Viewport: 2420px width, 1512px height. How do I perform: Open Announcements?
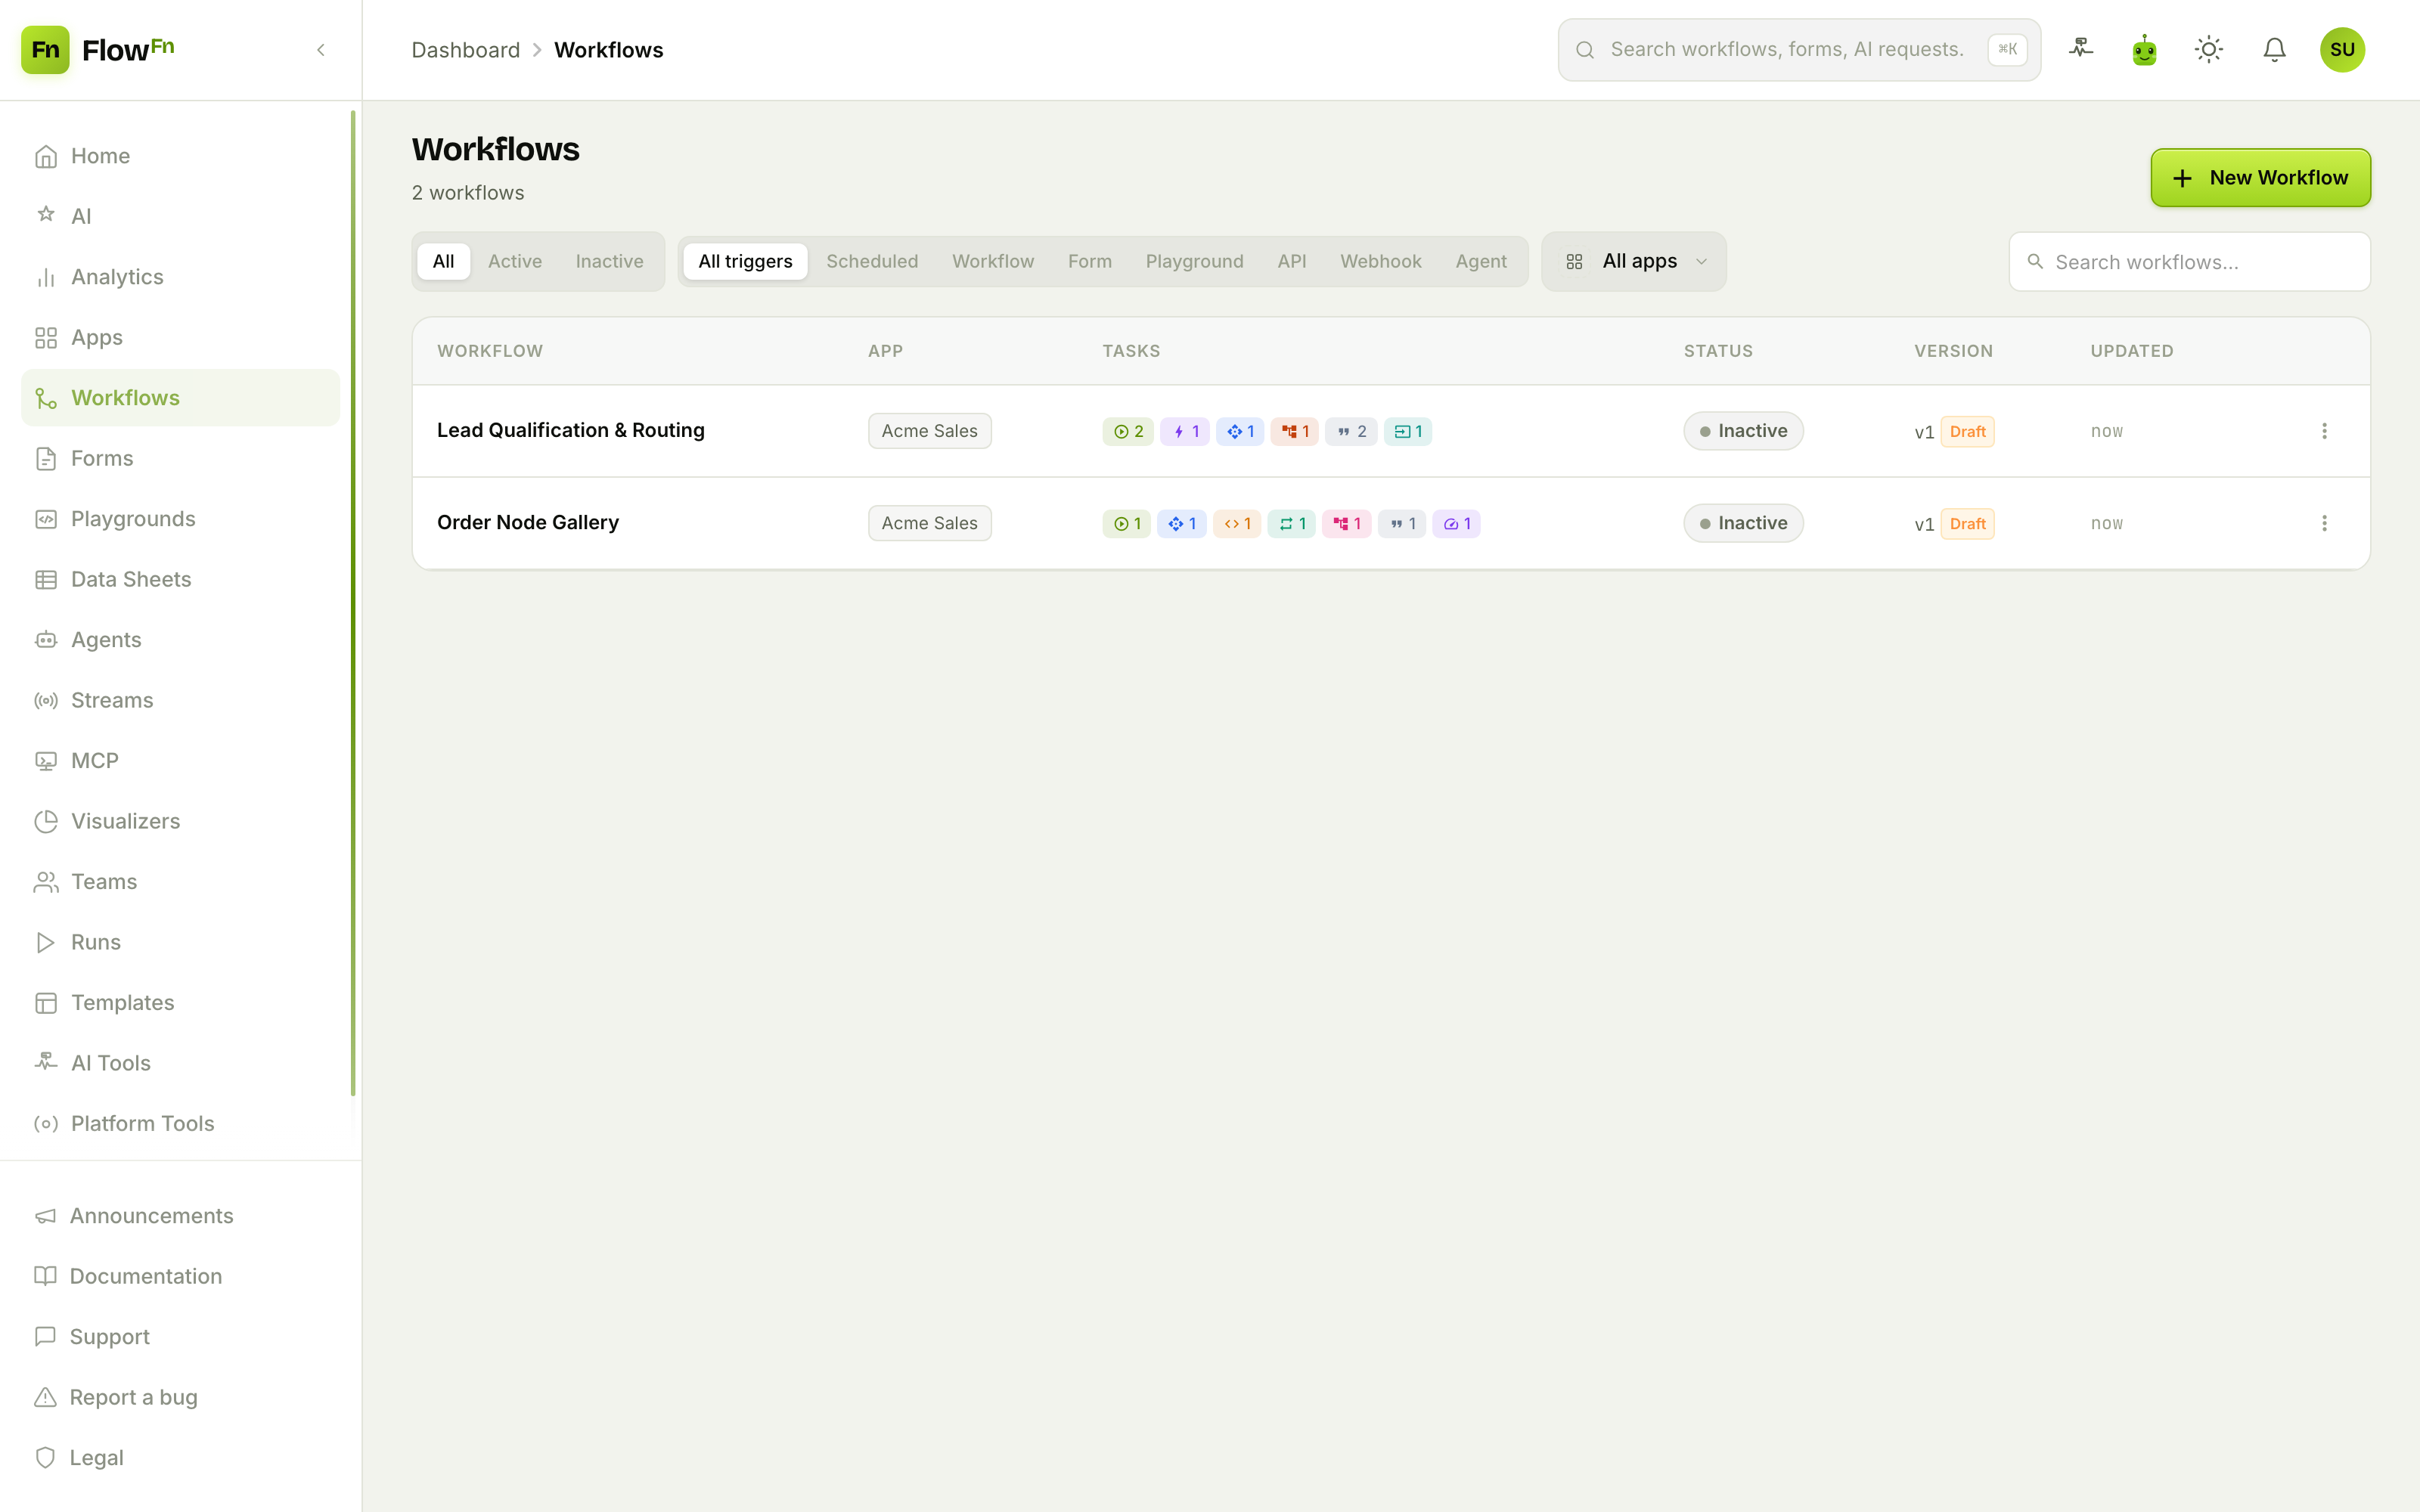pyautogui.click(x=180, y=1216)
